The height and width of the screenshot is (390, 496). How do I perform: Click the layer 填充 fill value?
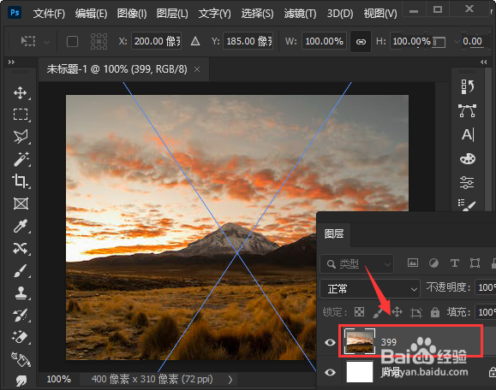[x=486, y=312]
